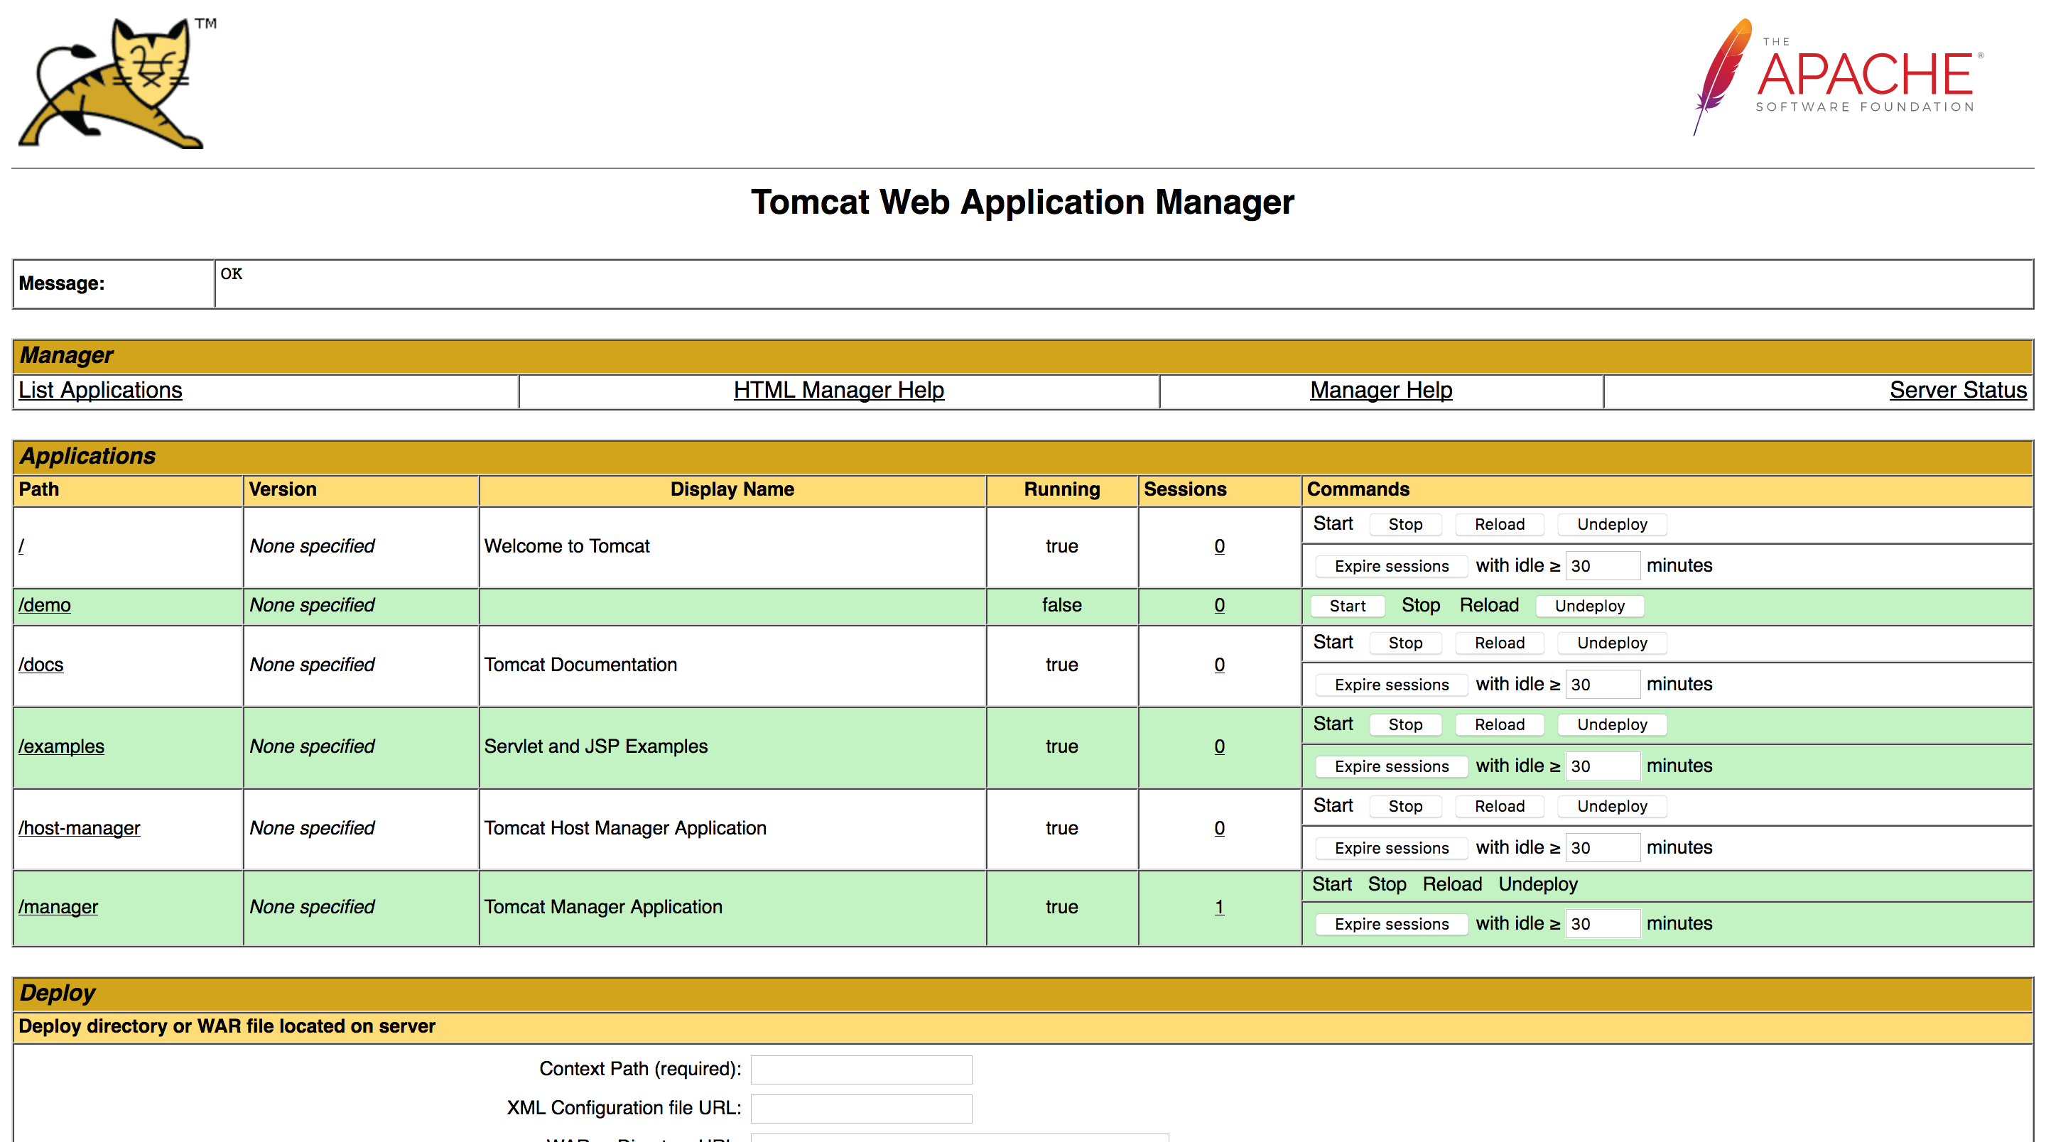This screenshot has height=1142, width=2046.
Task: Open HTML Manager Help
Action: coord(838,390)
